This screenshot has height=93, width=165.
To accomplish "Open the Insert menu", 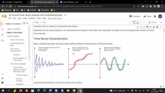I will pyautogui.click(x=25, y=18).
